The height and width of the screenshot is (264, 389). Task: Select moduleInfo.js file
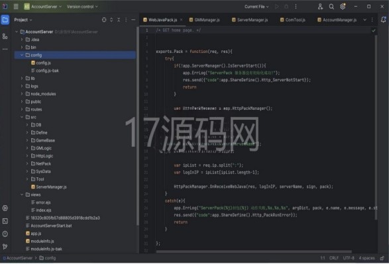tap(40, 241)
